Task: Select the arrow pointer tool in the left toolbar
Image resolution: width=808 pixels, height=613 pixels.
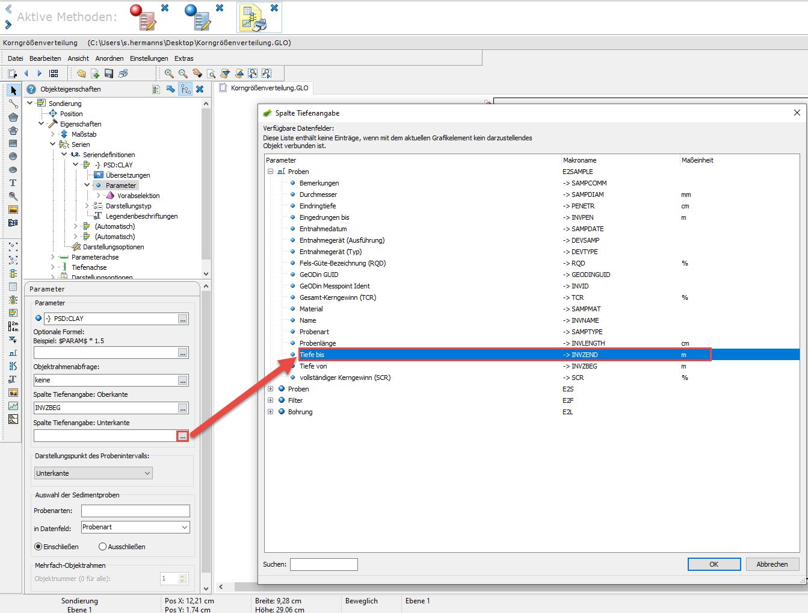Action: [13, 90]
